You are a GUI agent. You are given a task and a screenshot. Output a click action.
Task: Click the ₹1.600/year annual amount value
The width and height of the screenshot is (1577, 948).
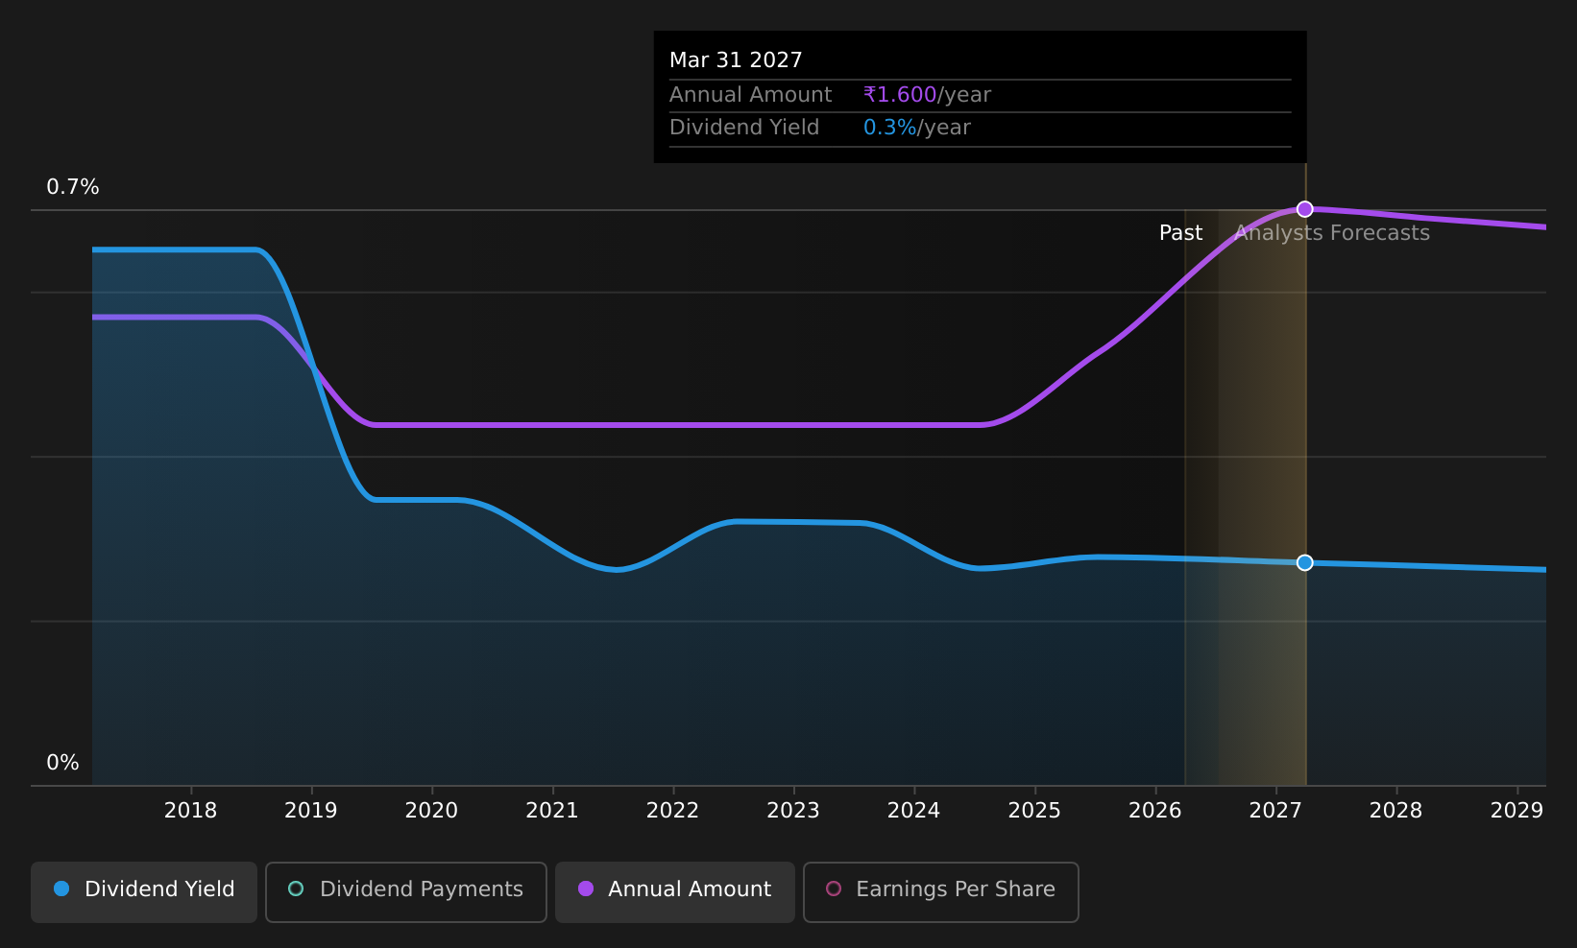click(927, 95)
